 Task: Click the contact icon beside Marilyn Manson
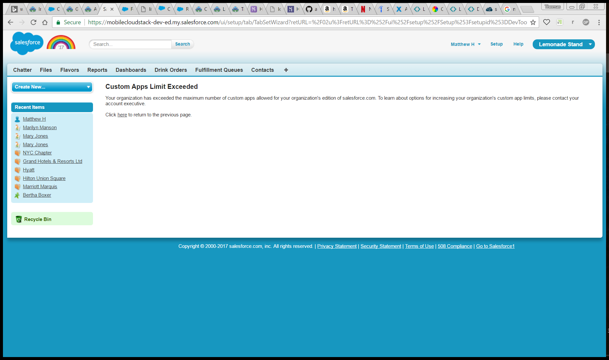(x=18, y=128)
